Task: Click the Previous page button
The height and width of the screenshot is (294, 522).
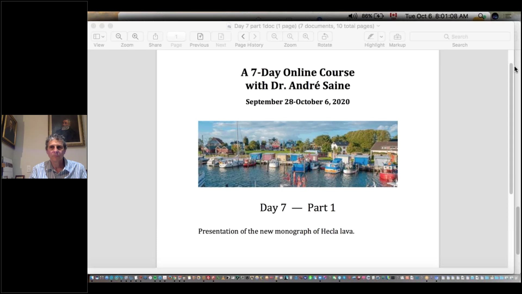Action: 199,36
